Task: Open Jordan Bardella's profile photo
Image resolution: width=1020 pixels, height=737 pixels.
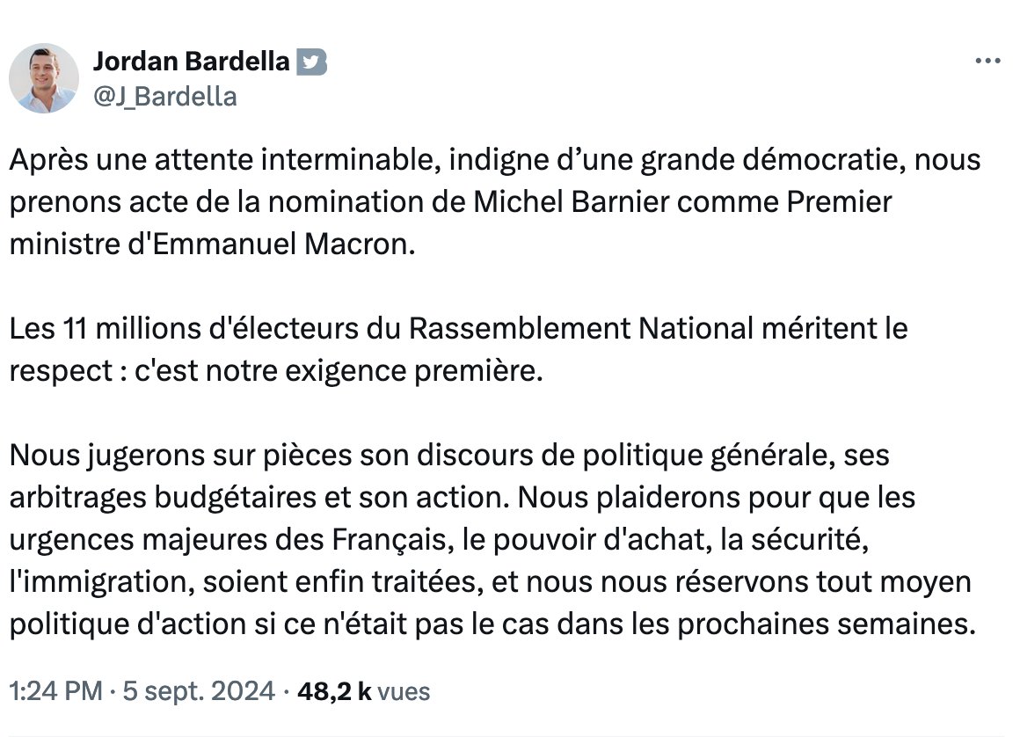Action: [44, 78]
